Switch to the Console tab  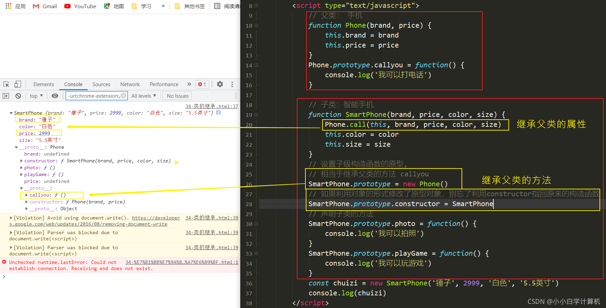(x=73, y=84)
